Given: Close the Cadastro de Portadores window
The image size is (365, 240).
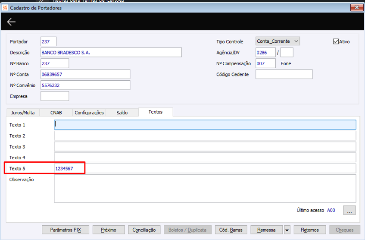Looking at the screenshot, I should (357, 7).
